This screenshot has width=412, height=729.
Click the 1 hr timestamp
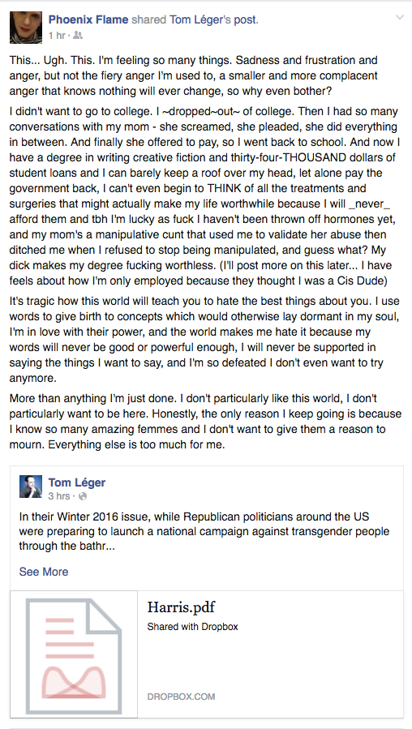tap(57, 36)
